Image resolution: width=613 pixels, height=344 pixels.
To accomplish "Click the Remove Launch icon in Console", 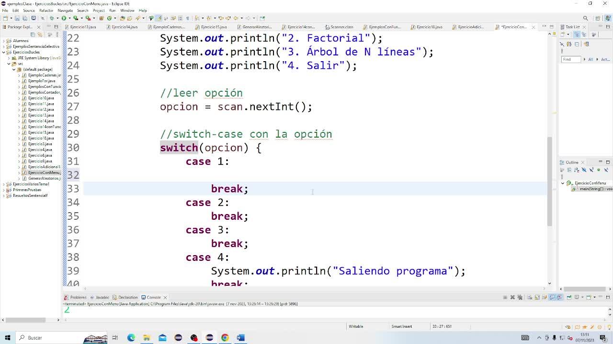I will [x=512, y=297].
